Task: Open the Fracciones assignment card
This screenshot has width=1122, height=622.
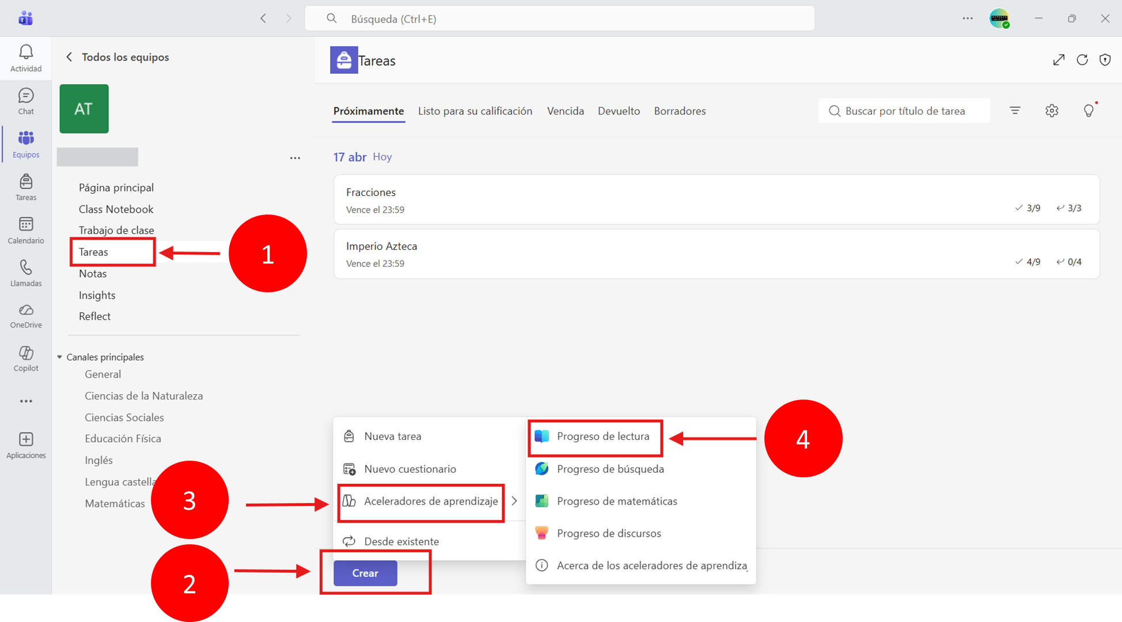Action: (717, 199)
